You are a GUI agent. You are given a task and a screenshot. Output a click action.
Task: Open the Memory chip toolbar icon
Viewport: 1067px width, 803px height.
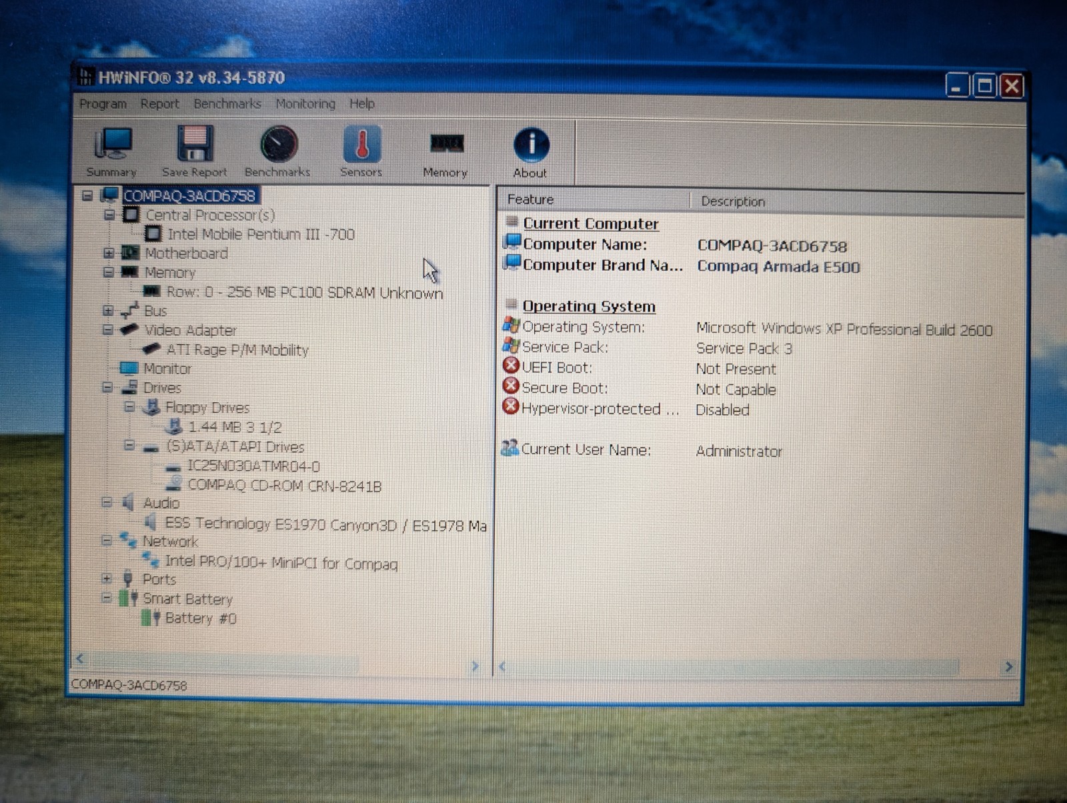446,143
